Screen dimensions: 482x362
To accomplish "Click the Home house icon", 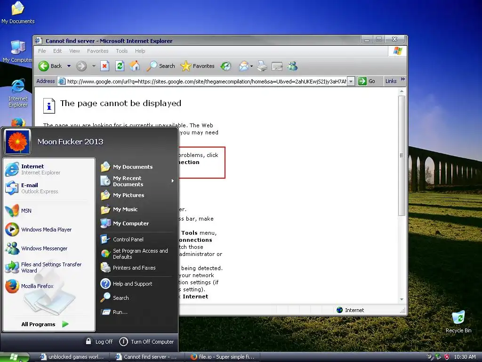I will coord(135,66).
